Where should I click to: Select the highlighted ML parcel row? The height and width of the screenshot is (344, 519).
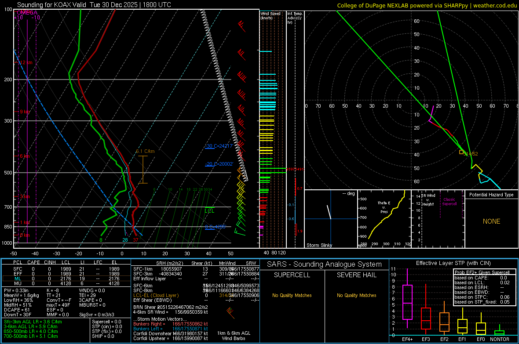click(x=66, y=279)
